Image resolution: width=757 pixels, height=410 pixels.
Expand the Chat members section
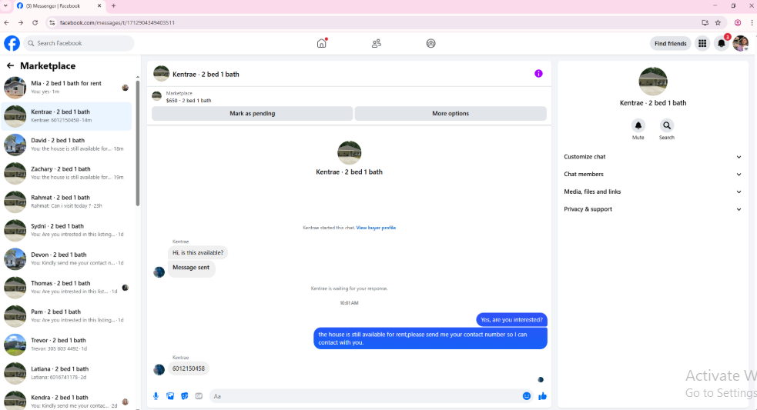pos(652,174)
